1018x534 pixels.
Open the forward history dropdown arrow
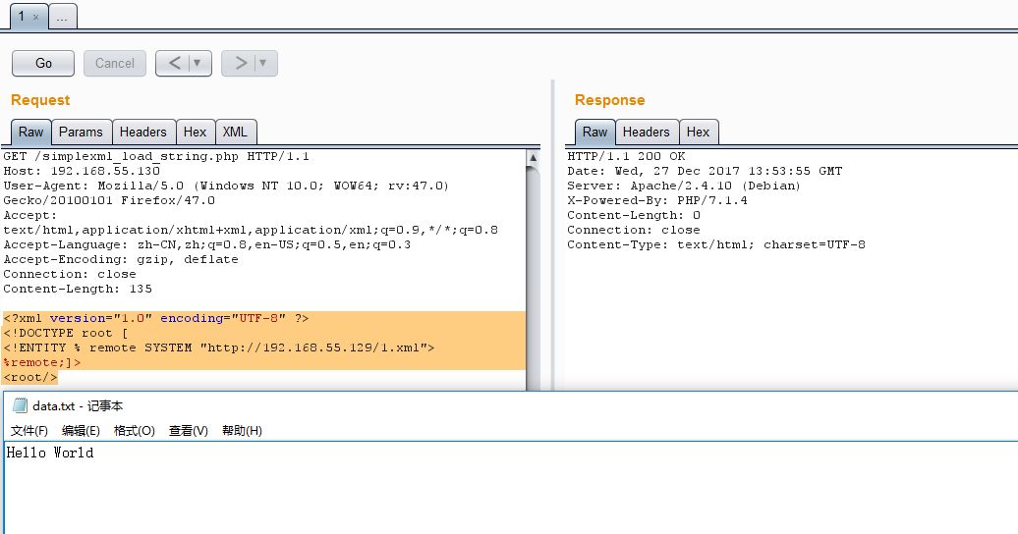pos(263,64)
